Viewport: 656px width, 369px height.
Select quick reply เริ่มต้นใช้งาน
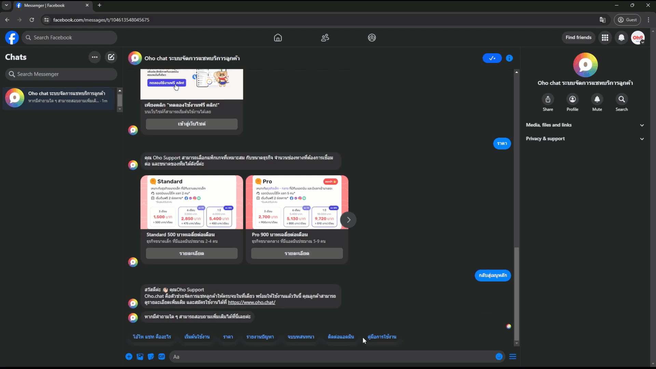pos(197,337)
